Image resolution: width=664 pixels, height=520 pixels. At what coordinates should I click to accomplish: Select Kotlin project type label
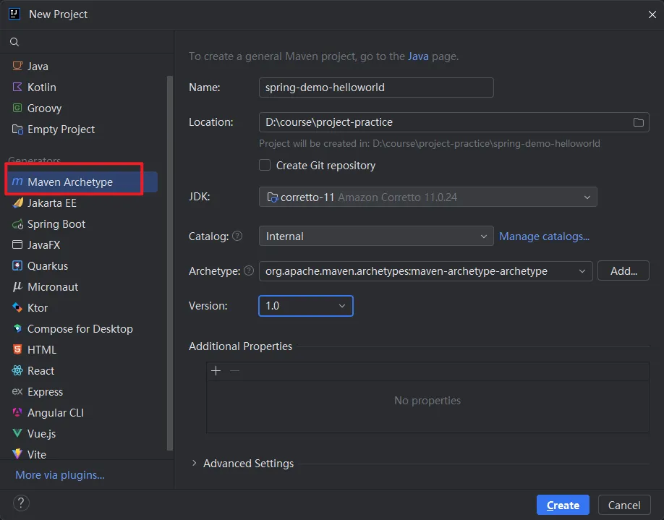click(x=41, y=88)
